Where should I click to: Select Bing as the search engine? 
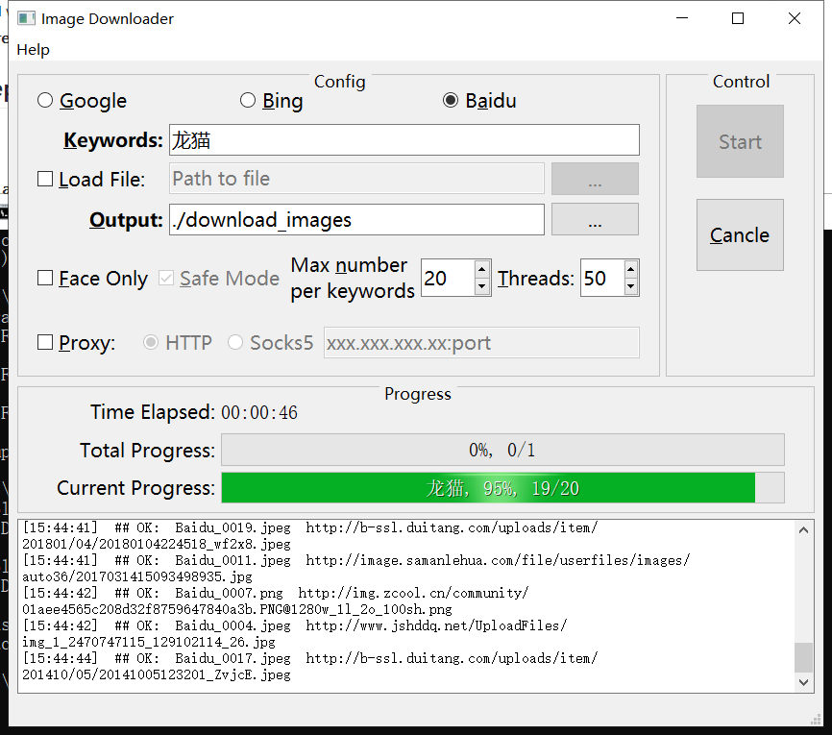(247, 100)
